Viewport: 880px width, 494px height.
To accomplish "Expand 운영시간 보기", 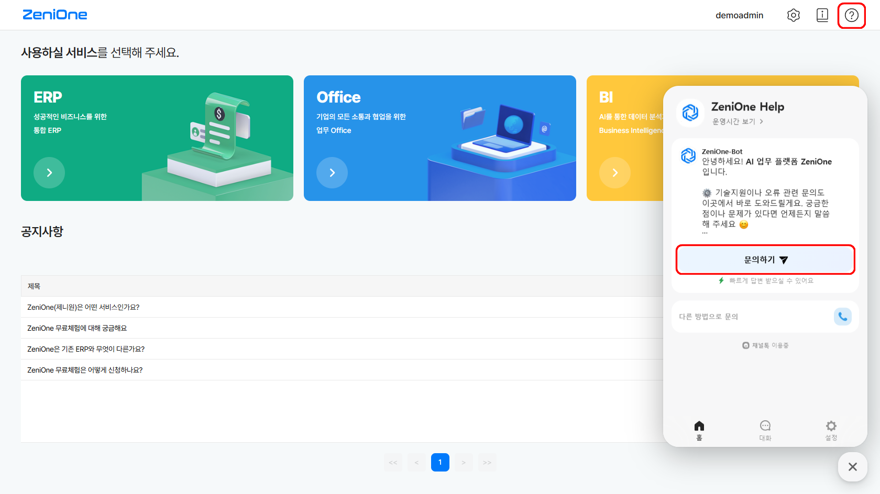I will [x=738, y=121].
